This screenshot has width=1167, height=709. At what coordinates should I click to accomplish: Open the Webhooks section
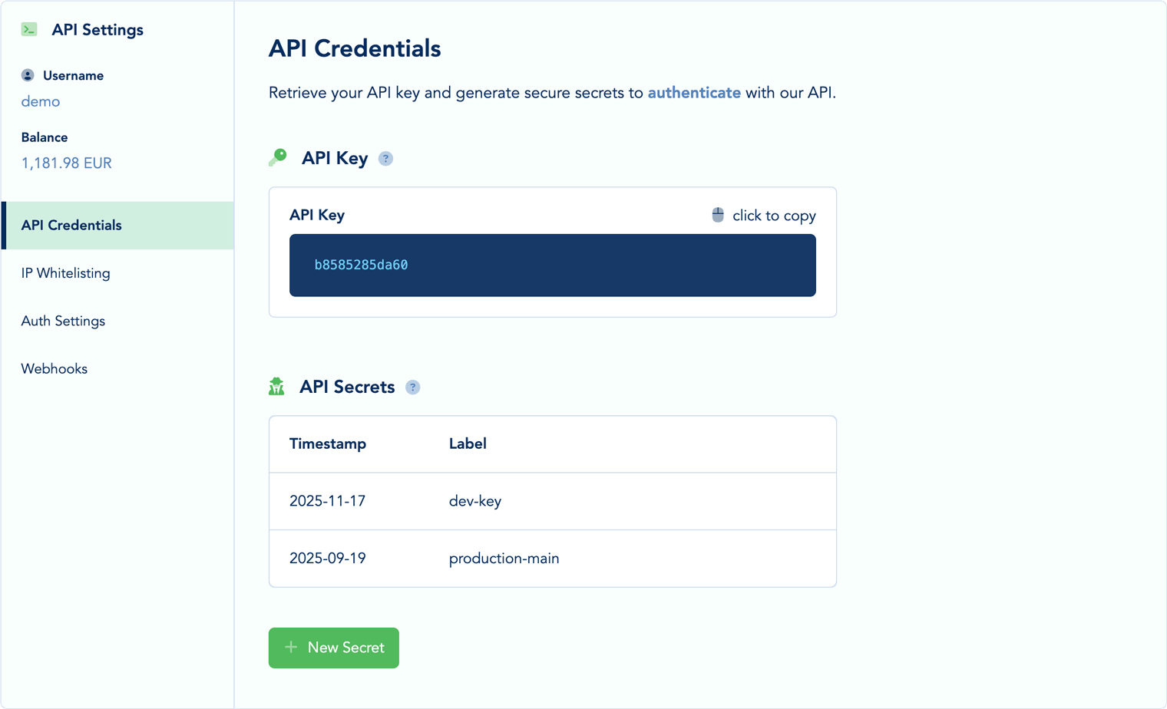[54, 368]
